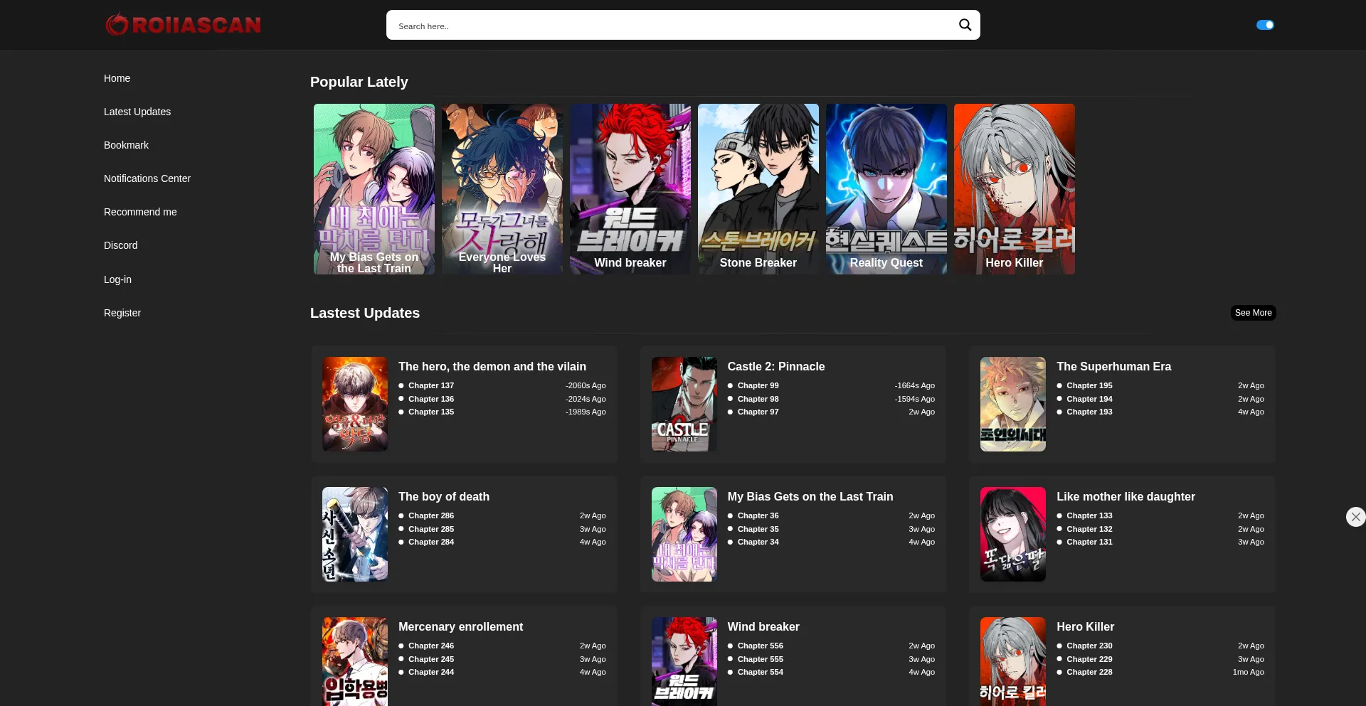Click My Bias Gets on the Last Train update thumbnail
This screenshot has height=706, width=1366.
pos(684,534)
